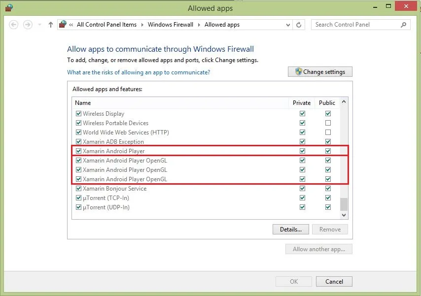Click the Change settings button
Viewport: 421px width, 296px height.
point(320,71)
